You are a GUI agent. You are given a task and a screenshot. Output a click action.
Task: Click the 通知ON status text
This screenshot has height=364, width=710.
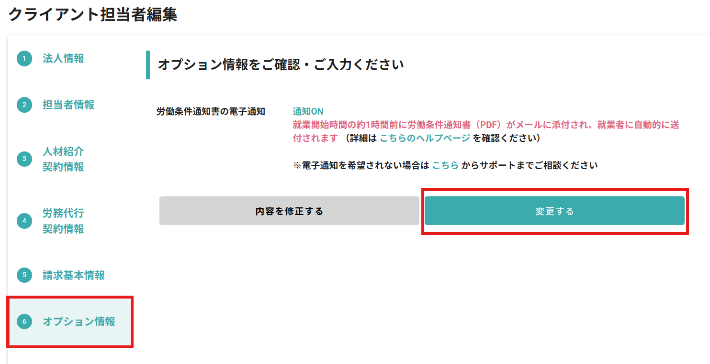click(308, 112)
